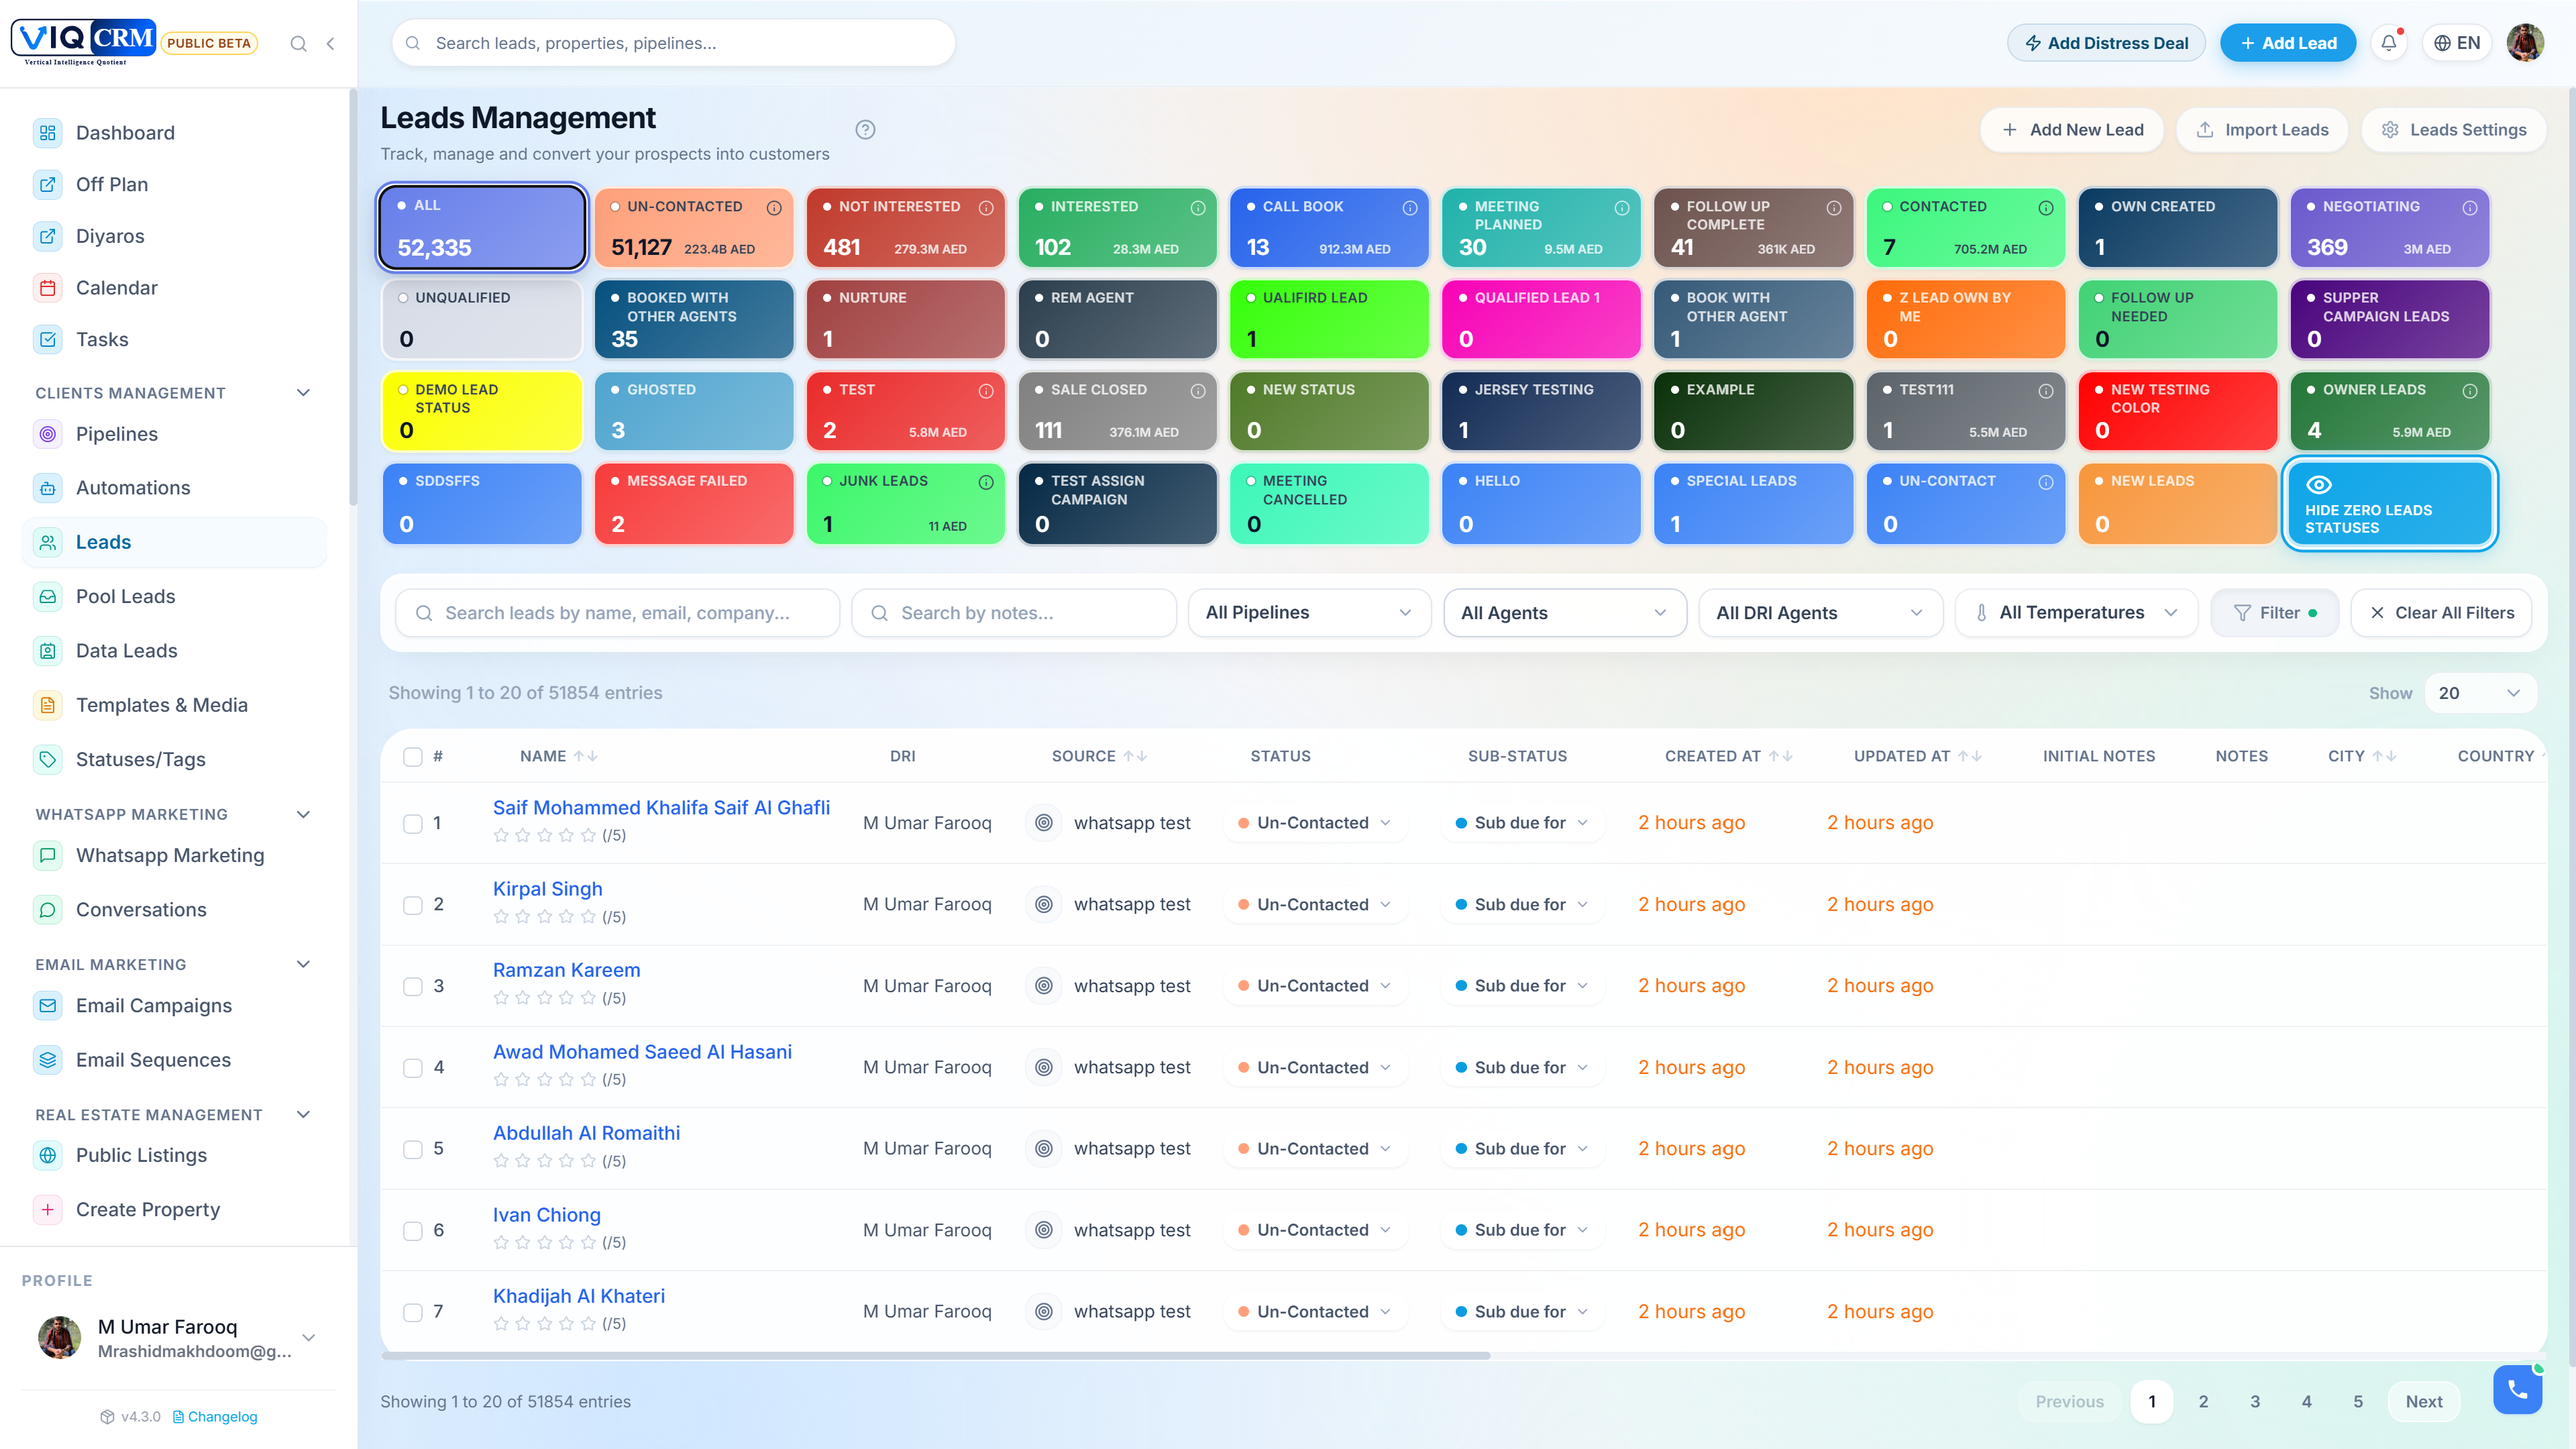Click the sidebar search magnifier icon

coord(298,43)
